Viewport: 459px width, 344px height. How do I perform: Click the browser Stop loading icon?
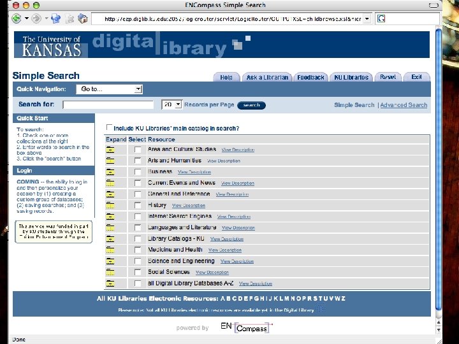point(69,19)
